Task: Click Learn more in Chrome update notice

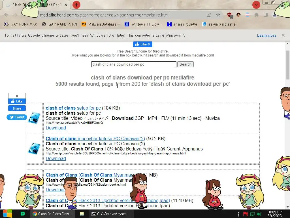Action: (x=266, y=35)
